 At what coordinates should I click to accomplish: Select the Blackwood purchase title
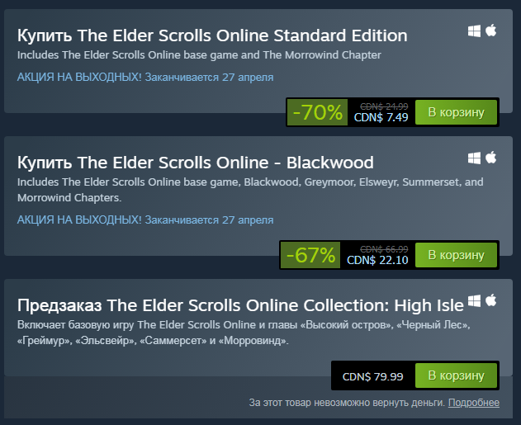(196, 163)
